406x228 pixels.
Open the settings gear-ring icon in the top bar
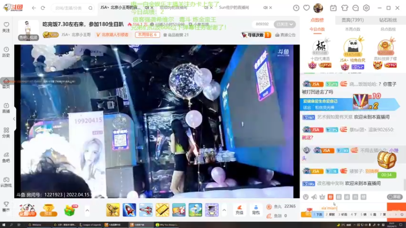366,8
